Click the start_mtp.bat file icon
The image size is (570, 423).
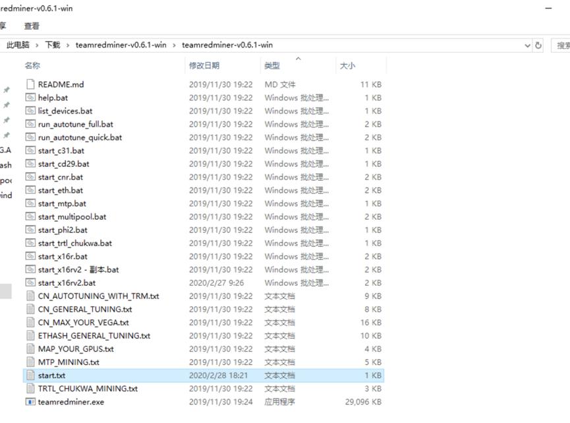pos(30,203)
